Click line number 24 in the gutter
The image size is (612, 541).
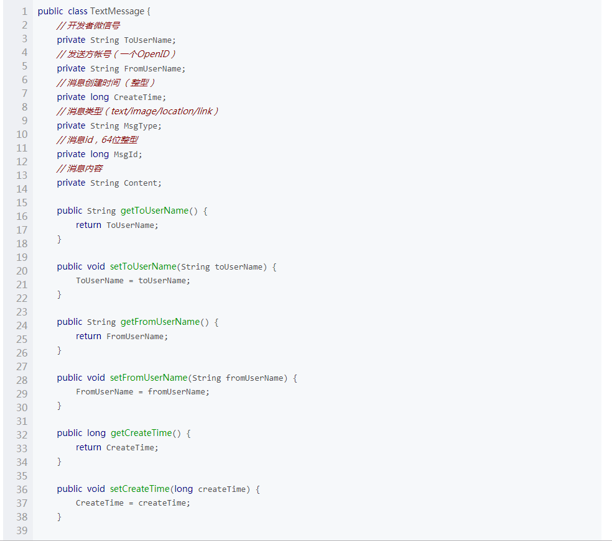pyautogui.click(x=22, y=325)
